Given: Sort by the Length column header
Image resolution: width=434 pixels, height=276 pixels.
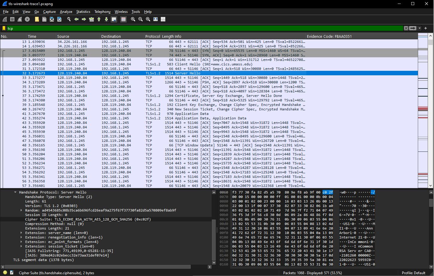Looking at the screenshot, I should pyautogui.click(x=168, y=36).
